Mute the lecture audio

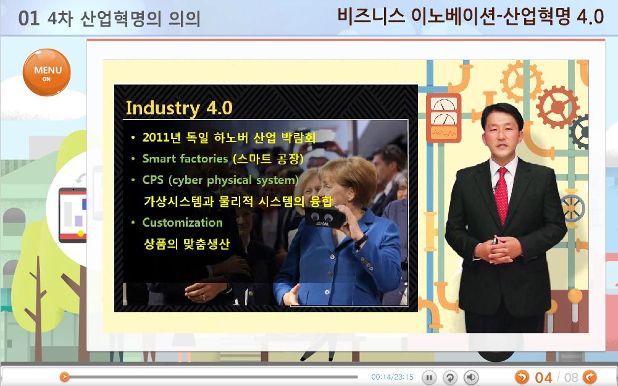pos(471,377)
